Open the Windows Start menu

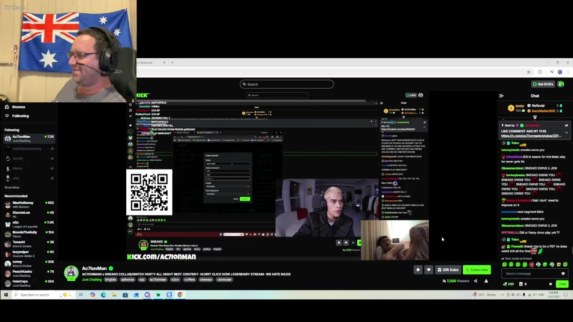pyautogui.click(x=6, y=295)
